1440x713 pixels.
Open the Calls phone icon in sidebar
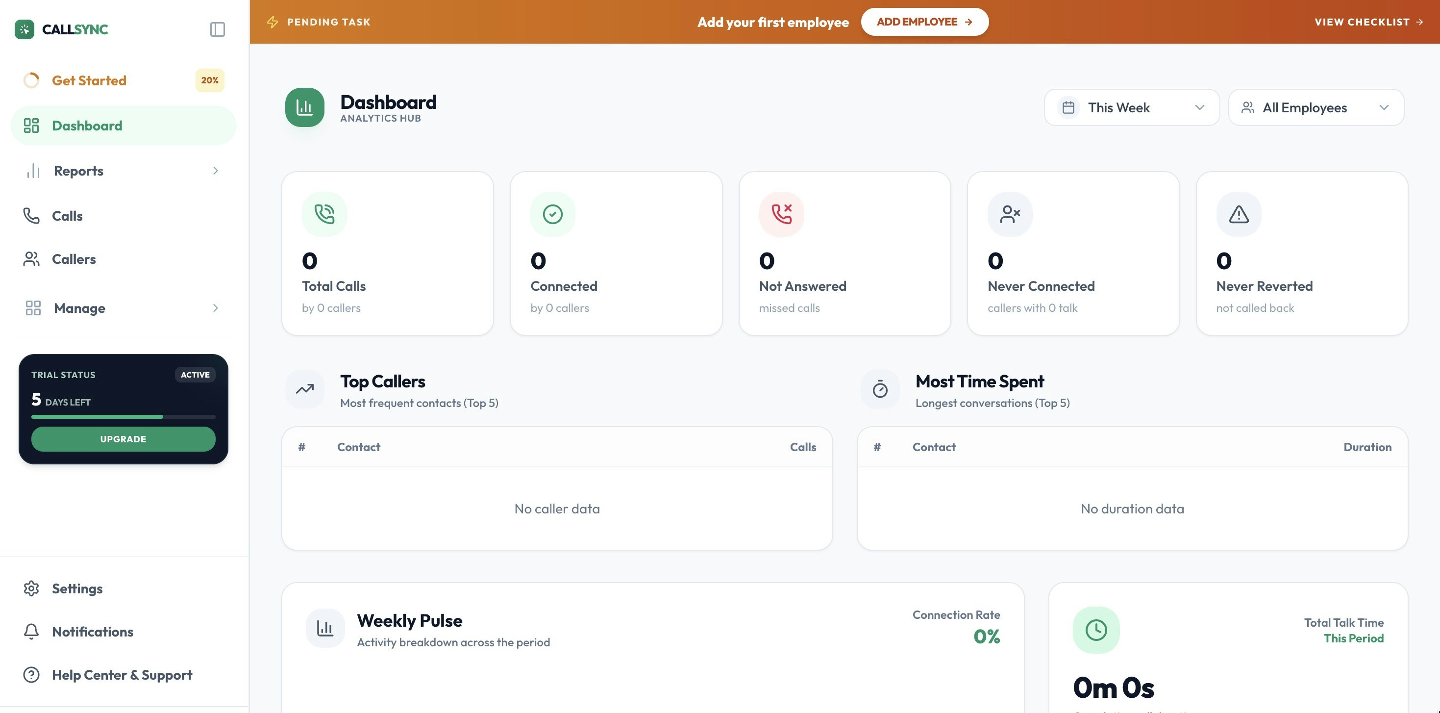coord(32,215)
